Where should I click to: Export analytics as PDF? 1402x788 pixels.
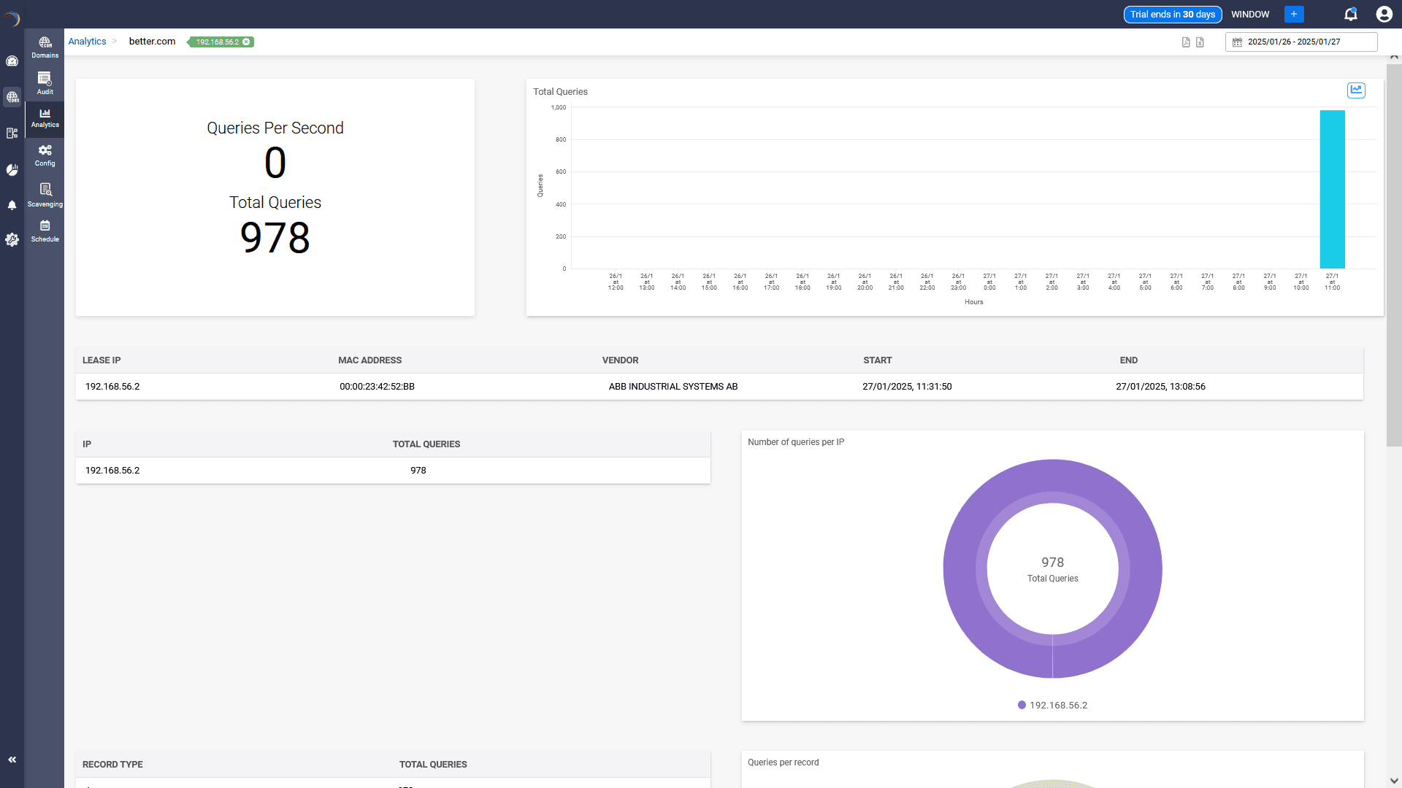click(x=1186, y=42)
